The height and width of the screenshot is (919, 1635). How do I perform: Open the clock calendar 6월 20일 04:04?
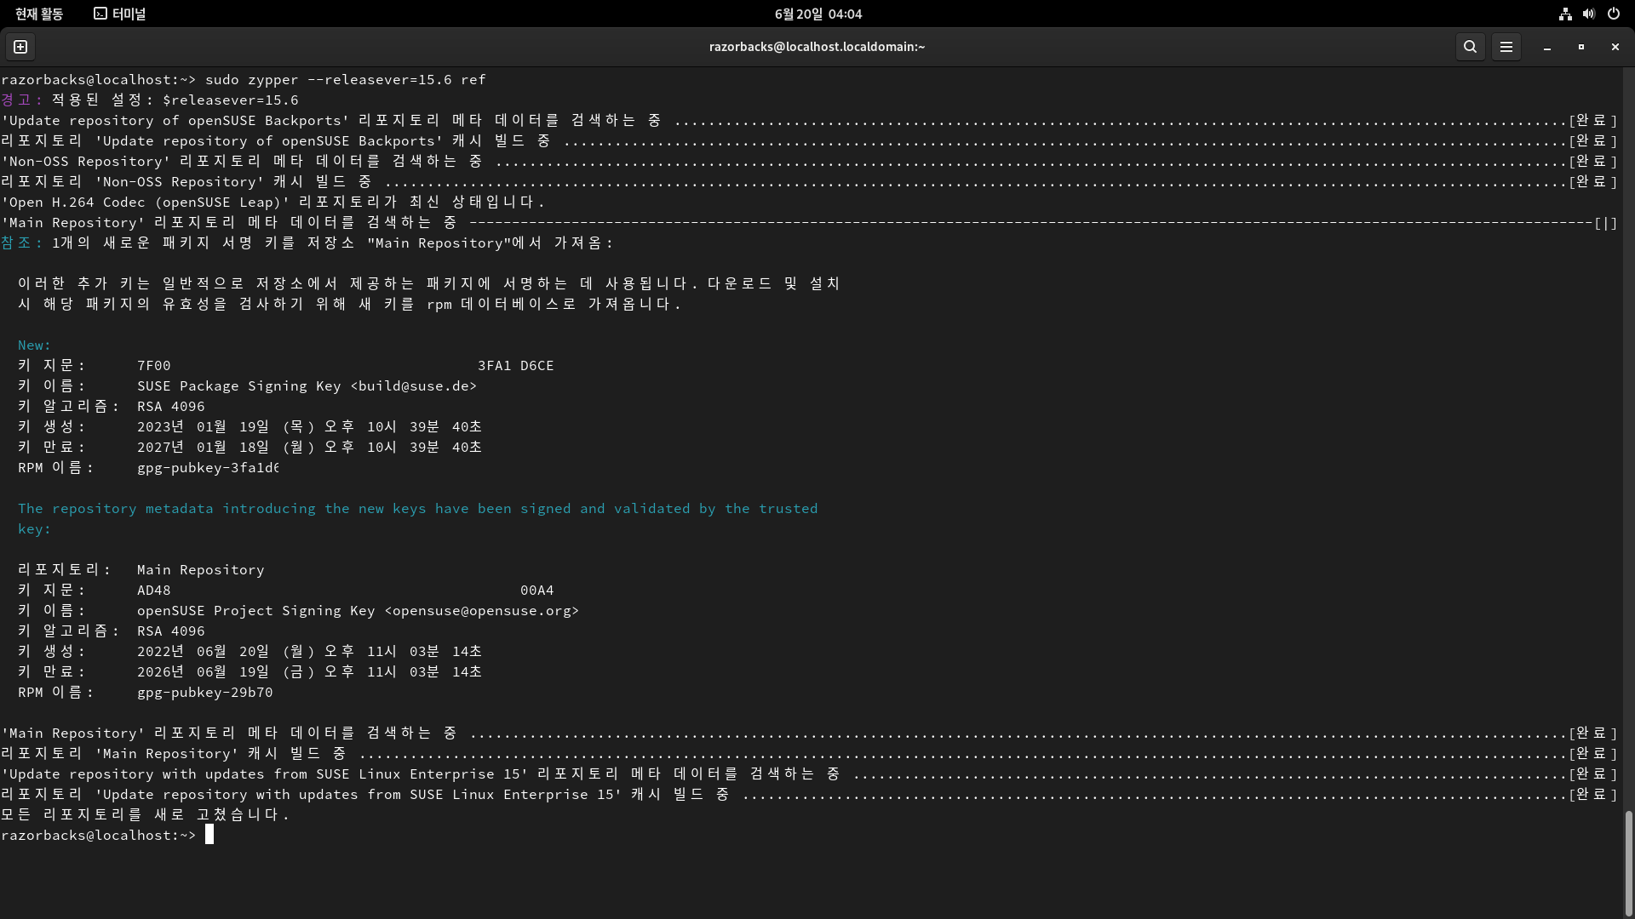[x=817, y=14]
